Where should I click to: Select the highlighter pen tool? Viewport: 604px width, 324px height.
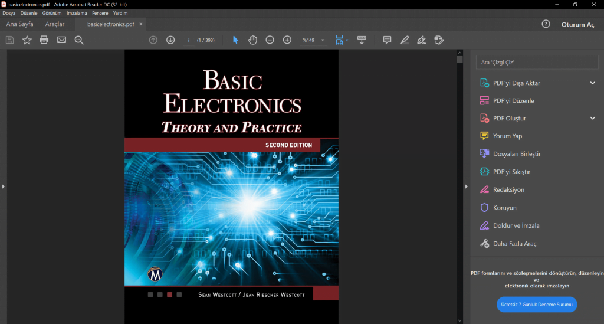(405, 40)
